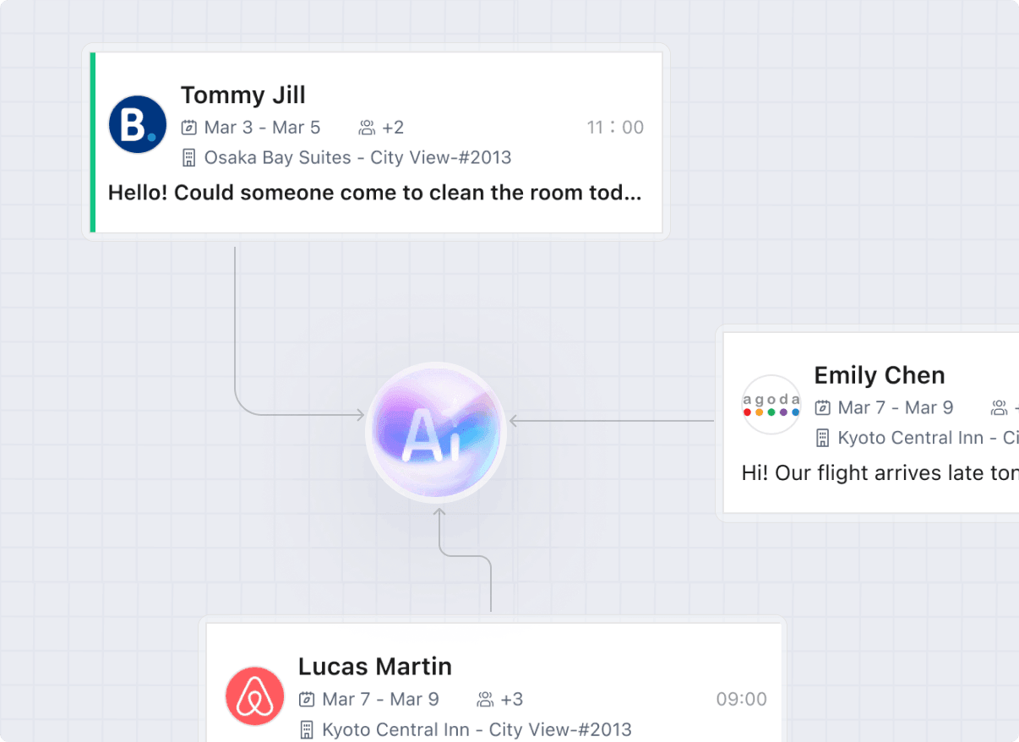Viewport: 1019px width, 742px height.
Task: Click calendar icon in Lucas Martin card
Action: pos(307,699)
